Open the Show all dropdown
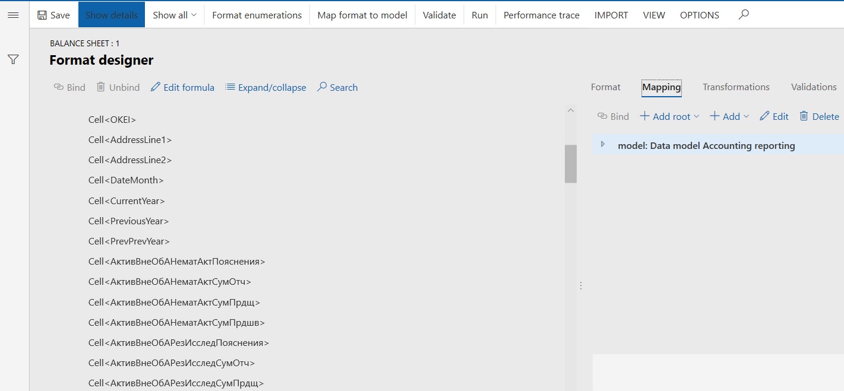 175,15
